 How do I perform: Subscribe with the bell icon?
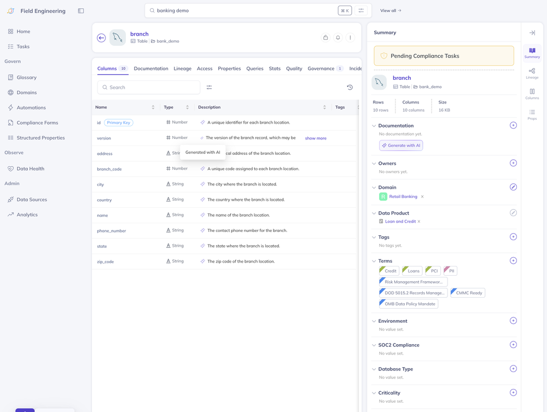tap(337, 37)
